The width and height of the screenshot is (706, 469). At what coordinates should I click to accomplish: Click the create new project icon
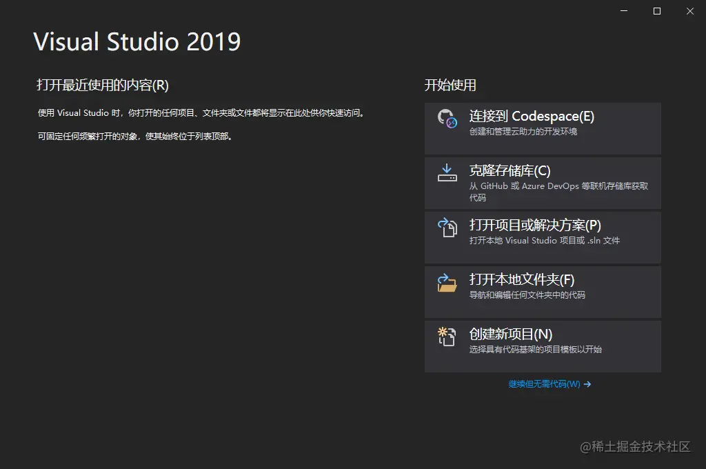pos(447,337)
